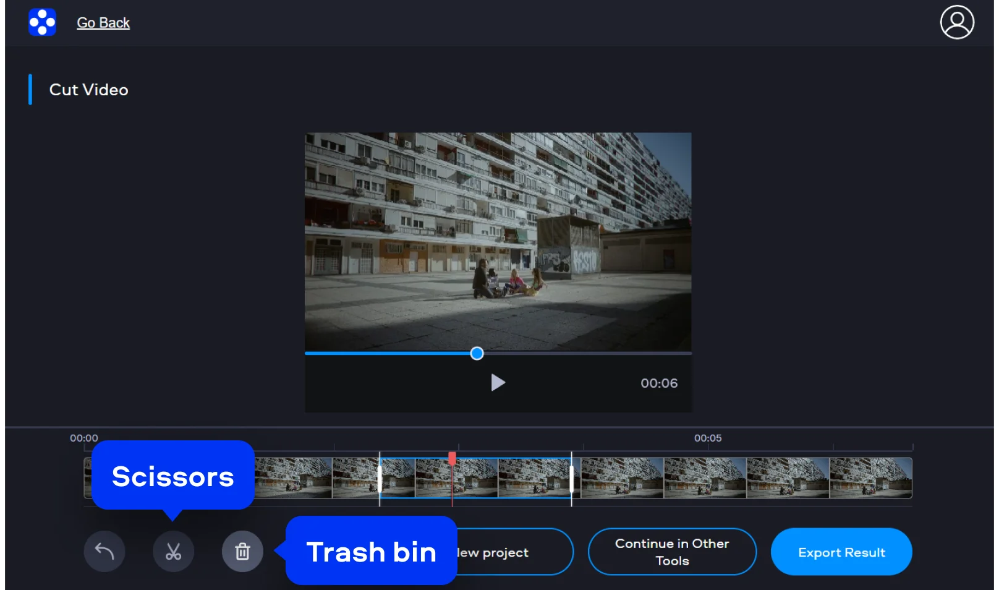The width and height of the screenshot is (999, 590).
Task: Choose Continue in Other Tools
Action: point(671,552)
